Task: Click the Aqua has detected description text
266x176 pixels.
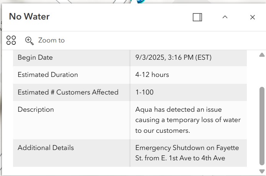Action: coord(188,120)
